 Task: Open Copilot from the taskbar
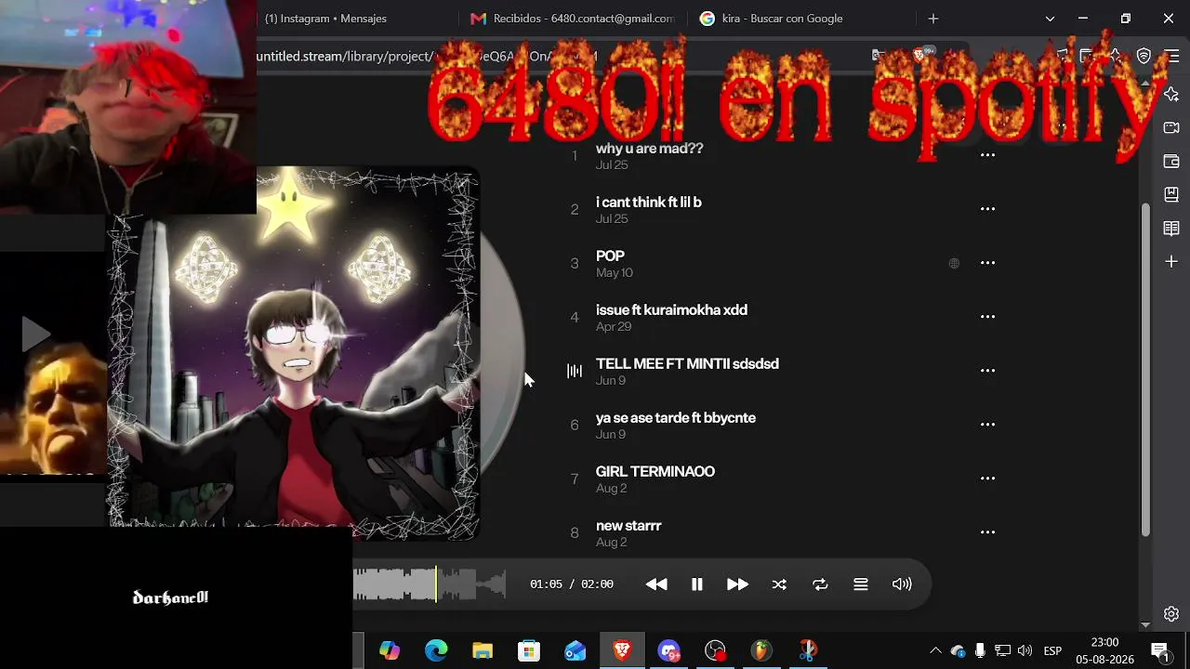coord(390,650)
